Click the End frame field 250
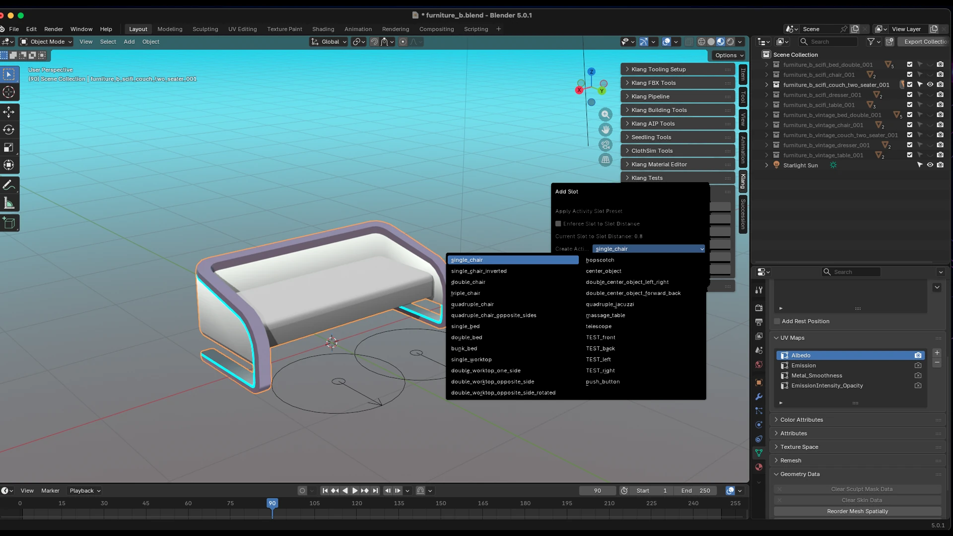This screenshot has width=953, height=536. tap(695, 491)
